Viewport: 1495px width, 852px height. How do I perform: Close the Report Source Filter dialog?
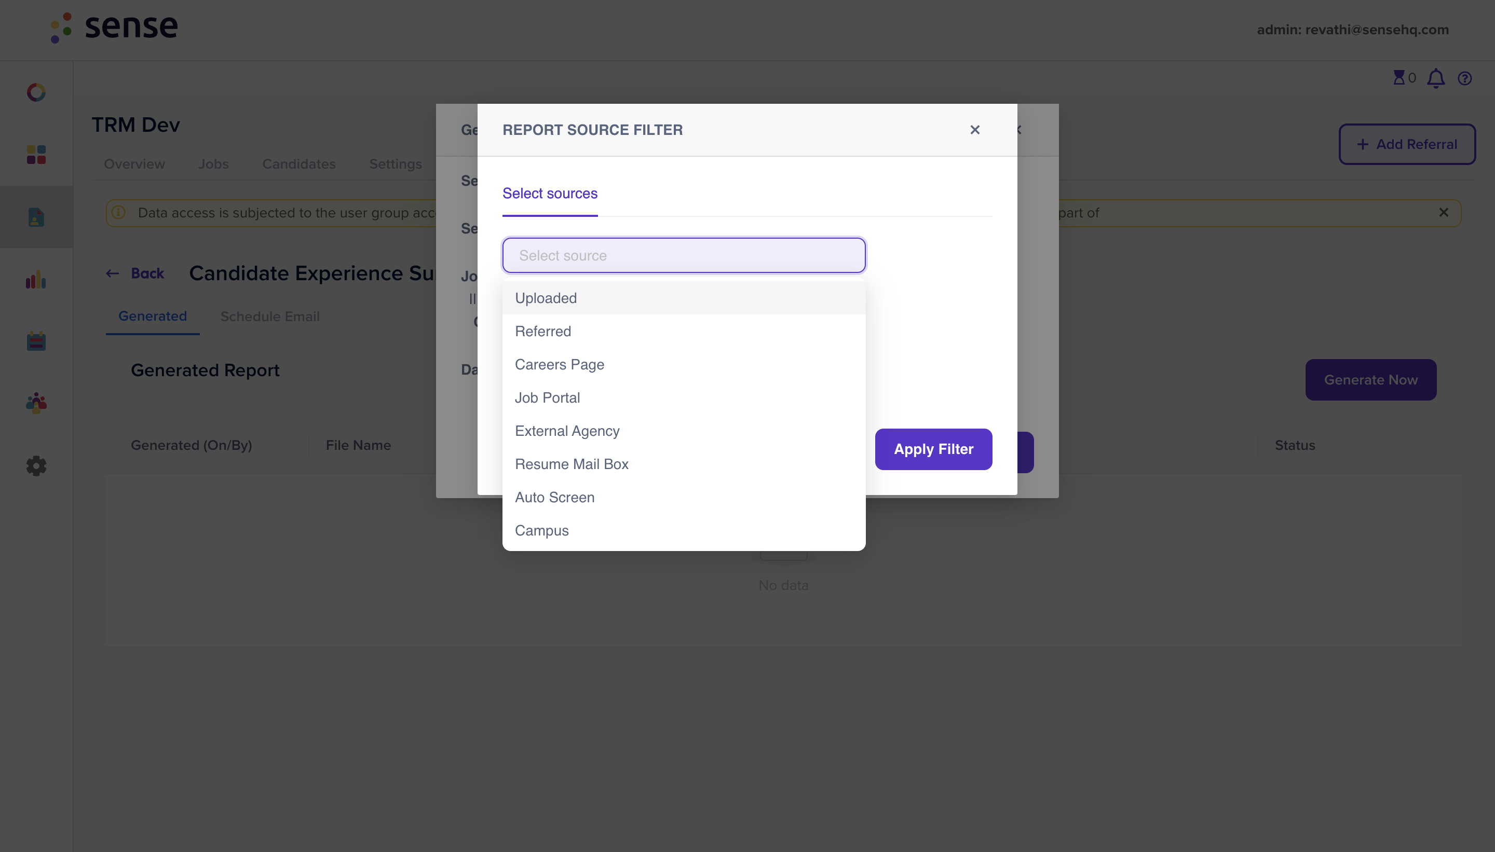tap(975, 130)
